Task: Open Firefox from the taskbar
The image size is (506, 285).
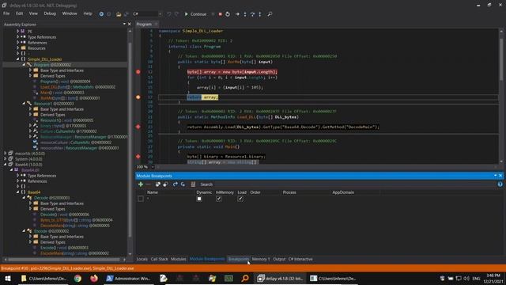Action: tap(94, 278)
